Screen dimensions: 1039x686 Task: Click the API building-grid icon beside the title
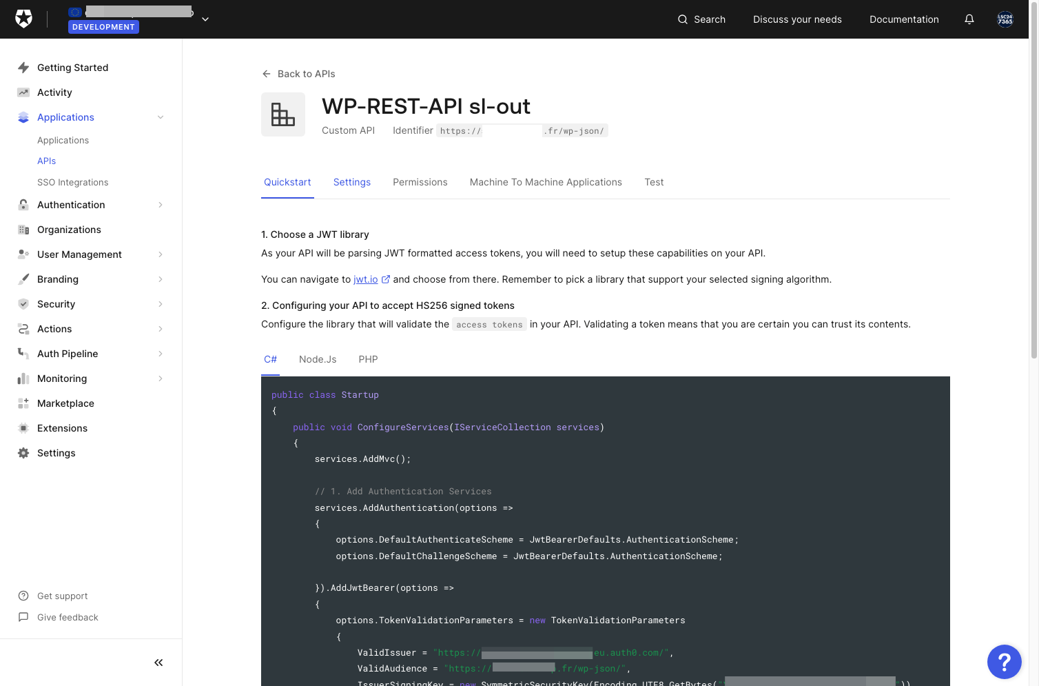(x=283, y=114)
